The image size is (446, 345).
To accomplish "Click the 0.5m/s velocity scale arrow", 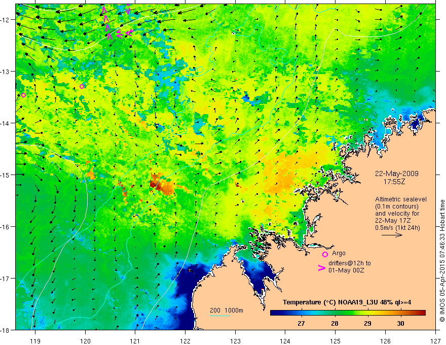I will 392,235.
